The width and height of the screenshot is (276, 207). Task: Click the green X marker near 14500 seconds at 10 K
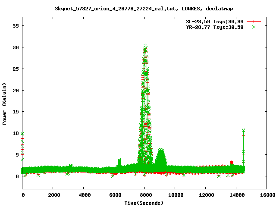click(243, 130)
